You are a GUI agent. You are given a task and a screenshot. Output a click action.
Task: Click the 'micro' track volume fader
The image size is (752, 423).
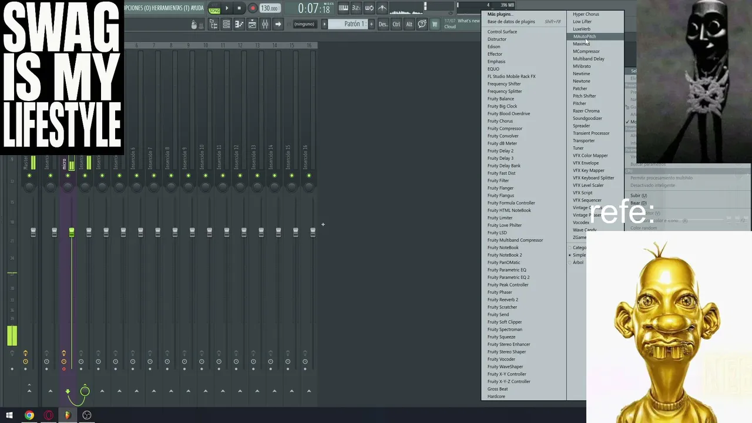tap(72, 233)
